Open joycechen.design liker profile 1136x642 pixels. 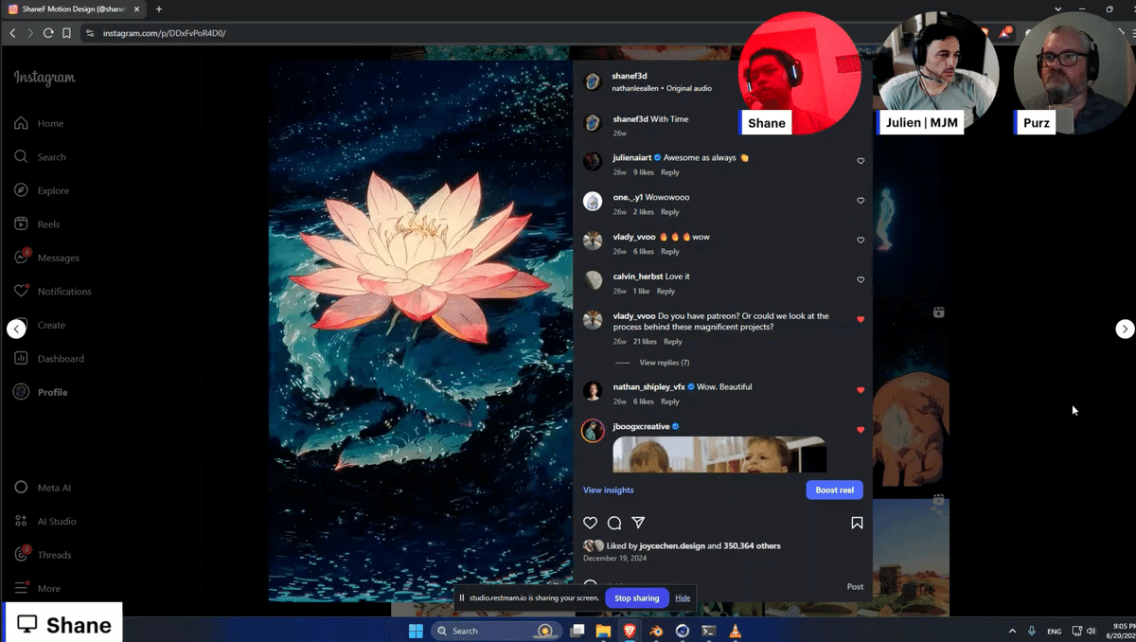(x=671, y=545)
